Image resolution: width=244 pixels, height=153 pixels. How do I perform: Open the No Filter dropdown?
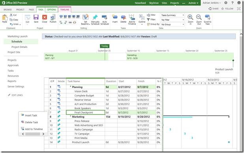[173, 20]
